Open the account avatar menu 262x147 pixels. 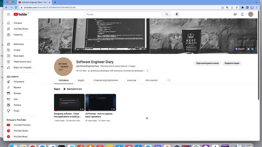[251, 14]
